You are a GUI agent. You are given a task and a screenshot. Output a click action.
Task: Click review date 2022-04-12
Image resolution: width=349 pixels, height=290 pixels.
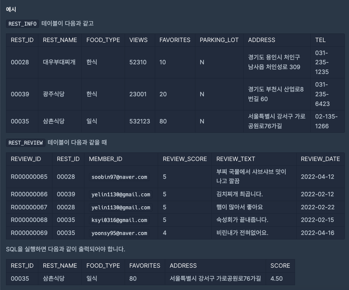[x=317, y=177]
